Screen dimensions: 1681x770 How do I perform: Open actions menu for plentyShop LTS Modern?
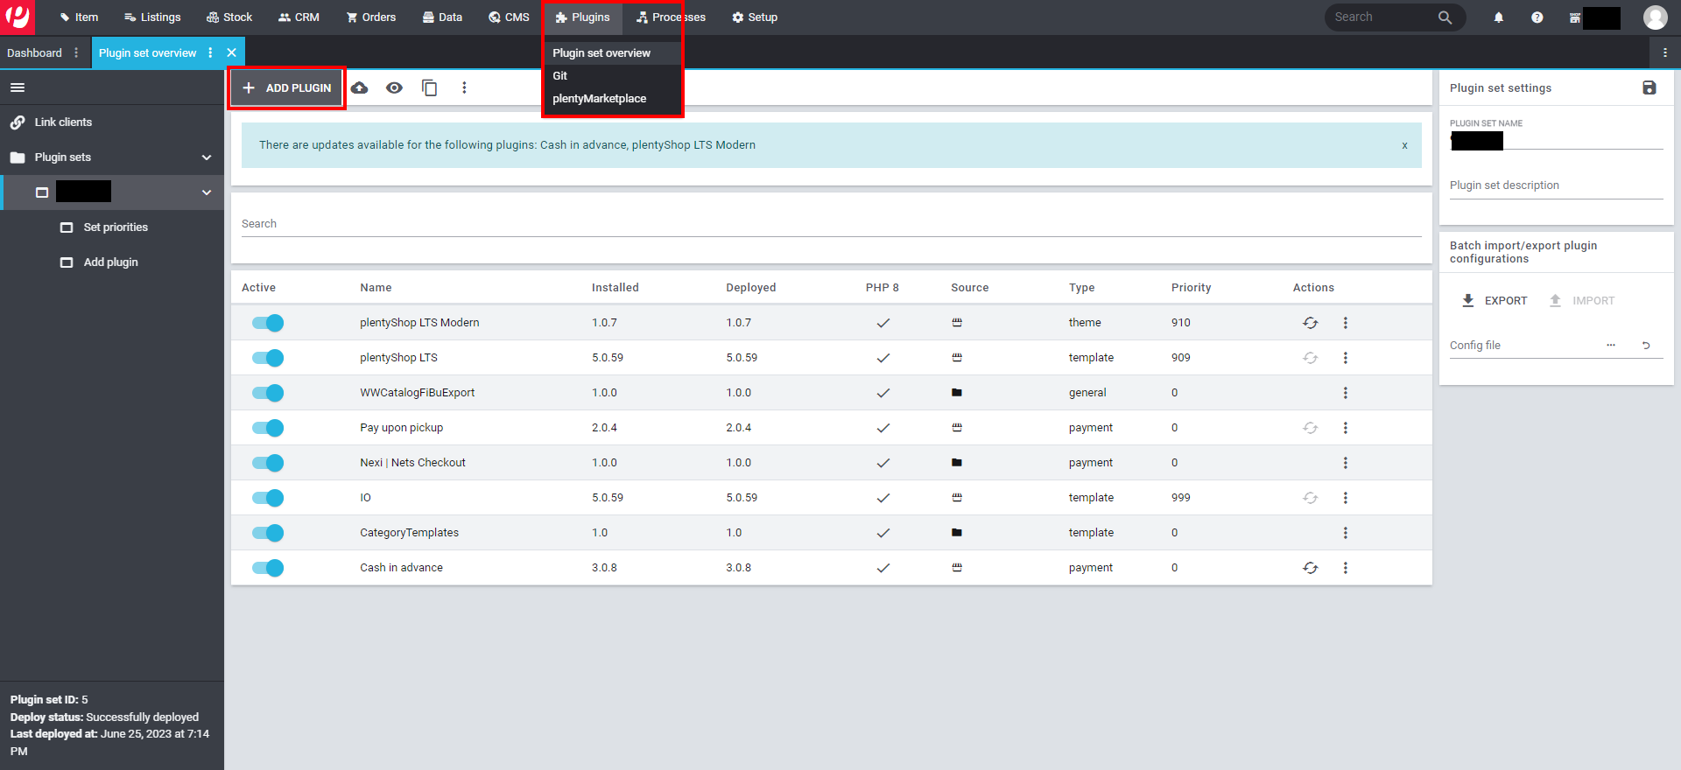1345,323
